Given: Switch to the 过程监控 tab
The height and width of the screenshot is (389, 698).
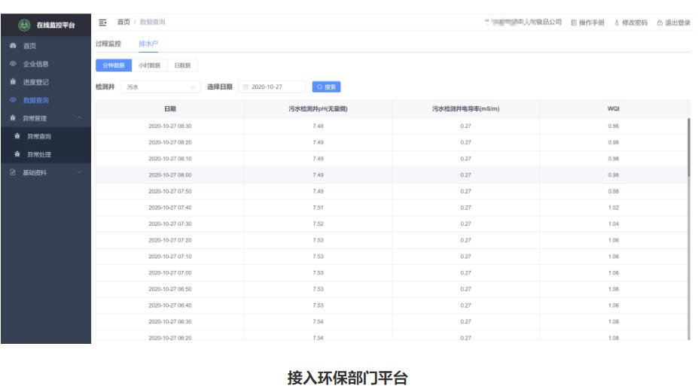Looking at the screenshot, I should click(x=108, y=44).
